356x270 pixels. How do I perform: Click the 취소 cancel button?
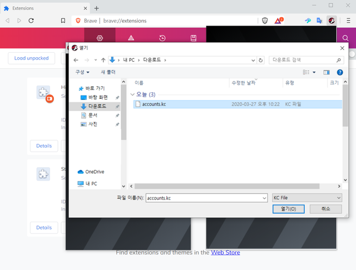(x=325, y=209)
